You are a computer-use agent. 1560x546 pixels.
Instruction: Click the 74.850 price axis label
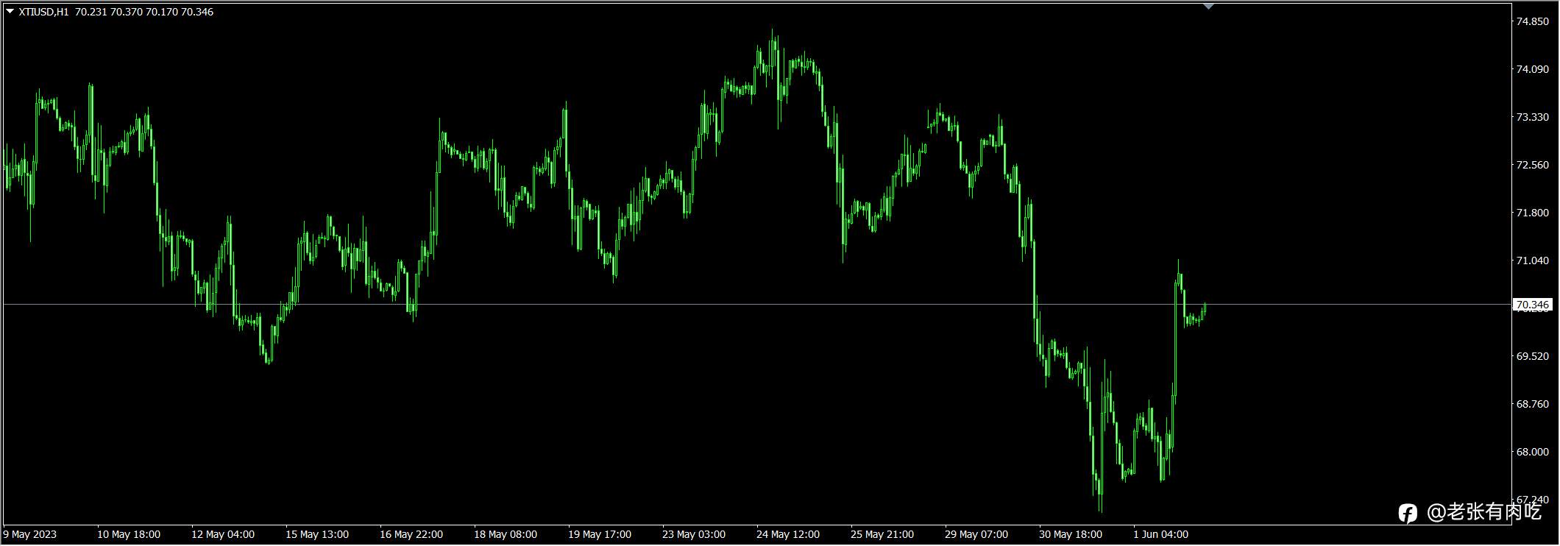[1532, 21]
